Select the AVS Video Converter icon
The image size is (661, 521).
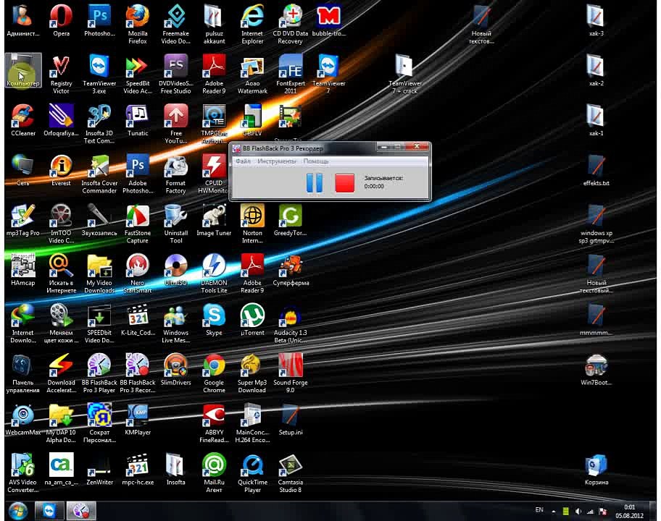(23, 473)
